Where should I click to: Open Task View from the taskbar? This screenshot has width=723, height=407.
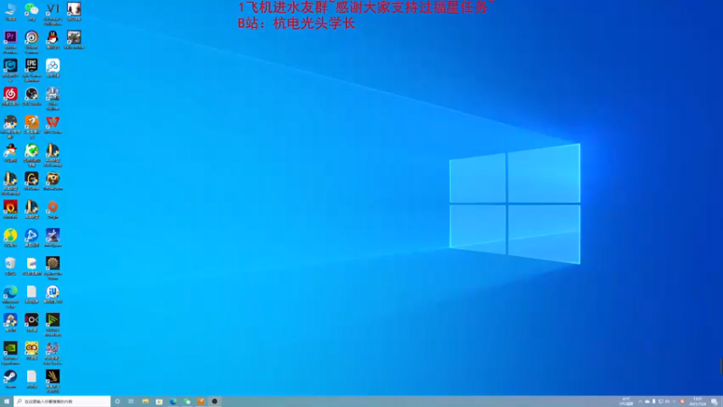(131, 402)
